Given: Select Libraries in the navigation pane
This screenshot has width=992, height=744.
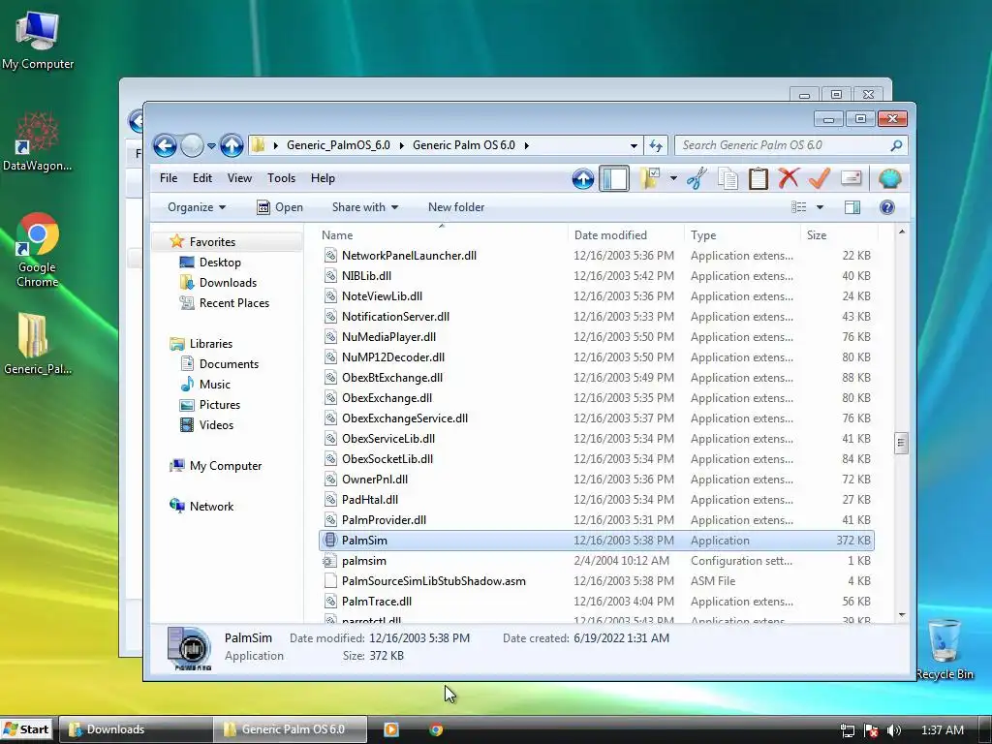Looking at the screenshot, I should pos(210,344).
